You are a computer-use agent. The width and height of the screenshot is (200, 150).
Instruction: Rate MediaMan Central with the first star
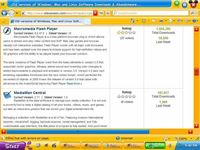click(119, 96)
